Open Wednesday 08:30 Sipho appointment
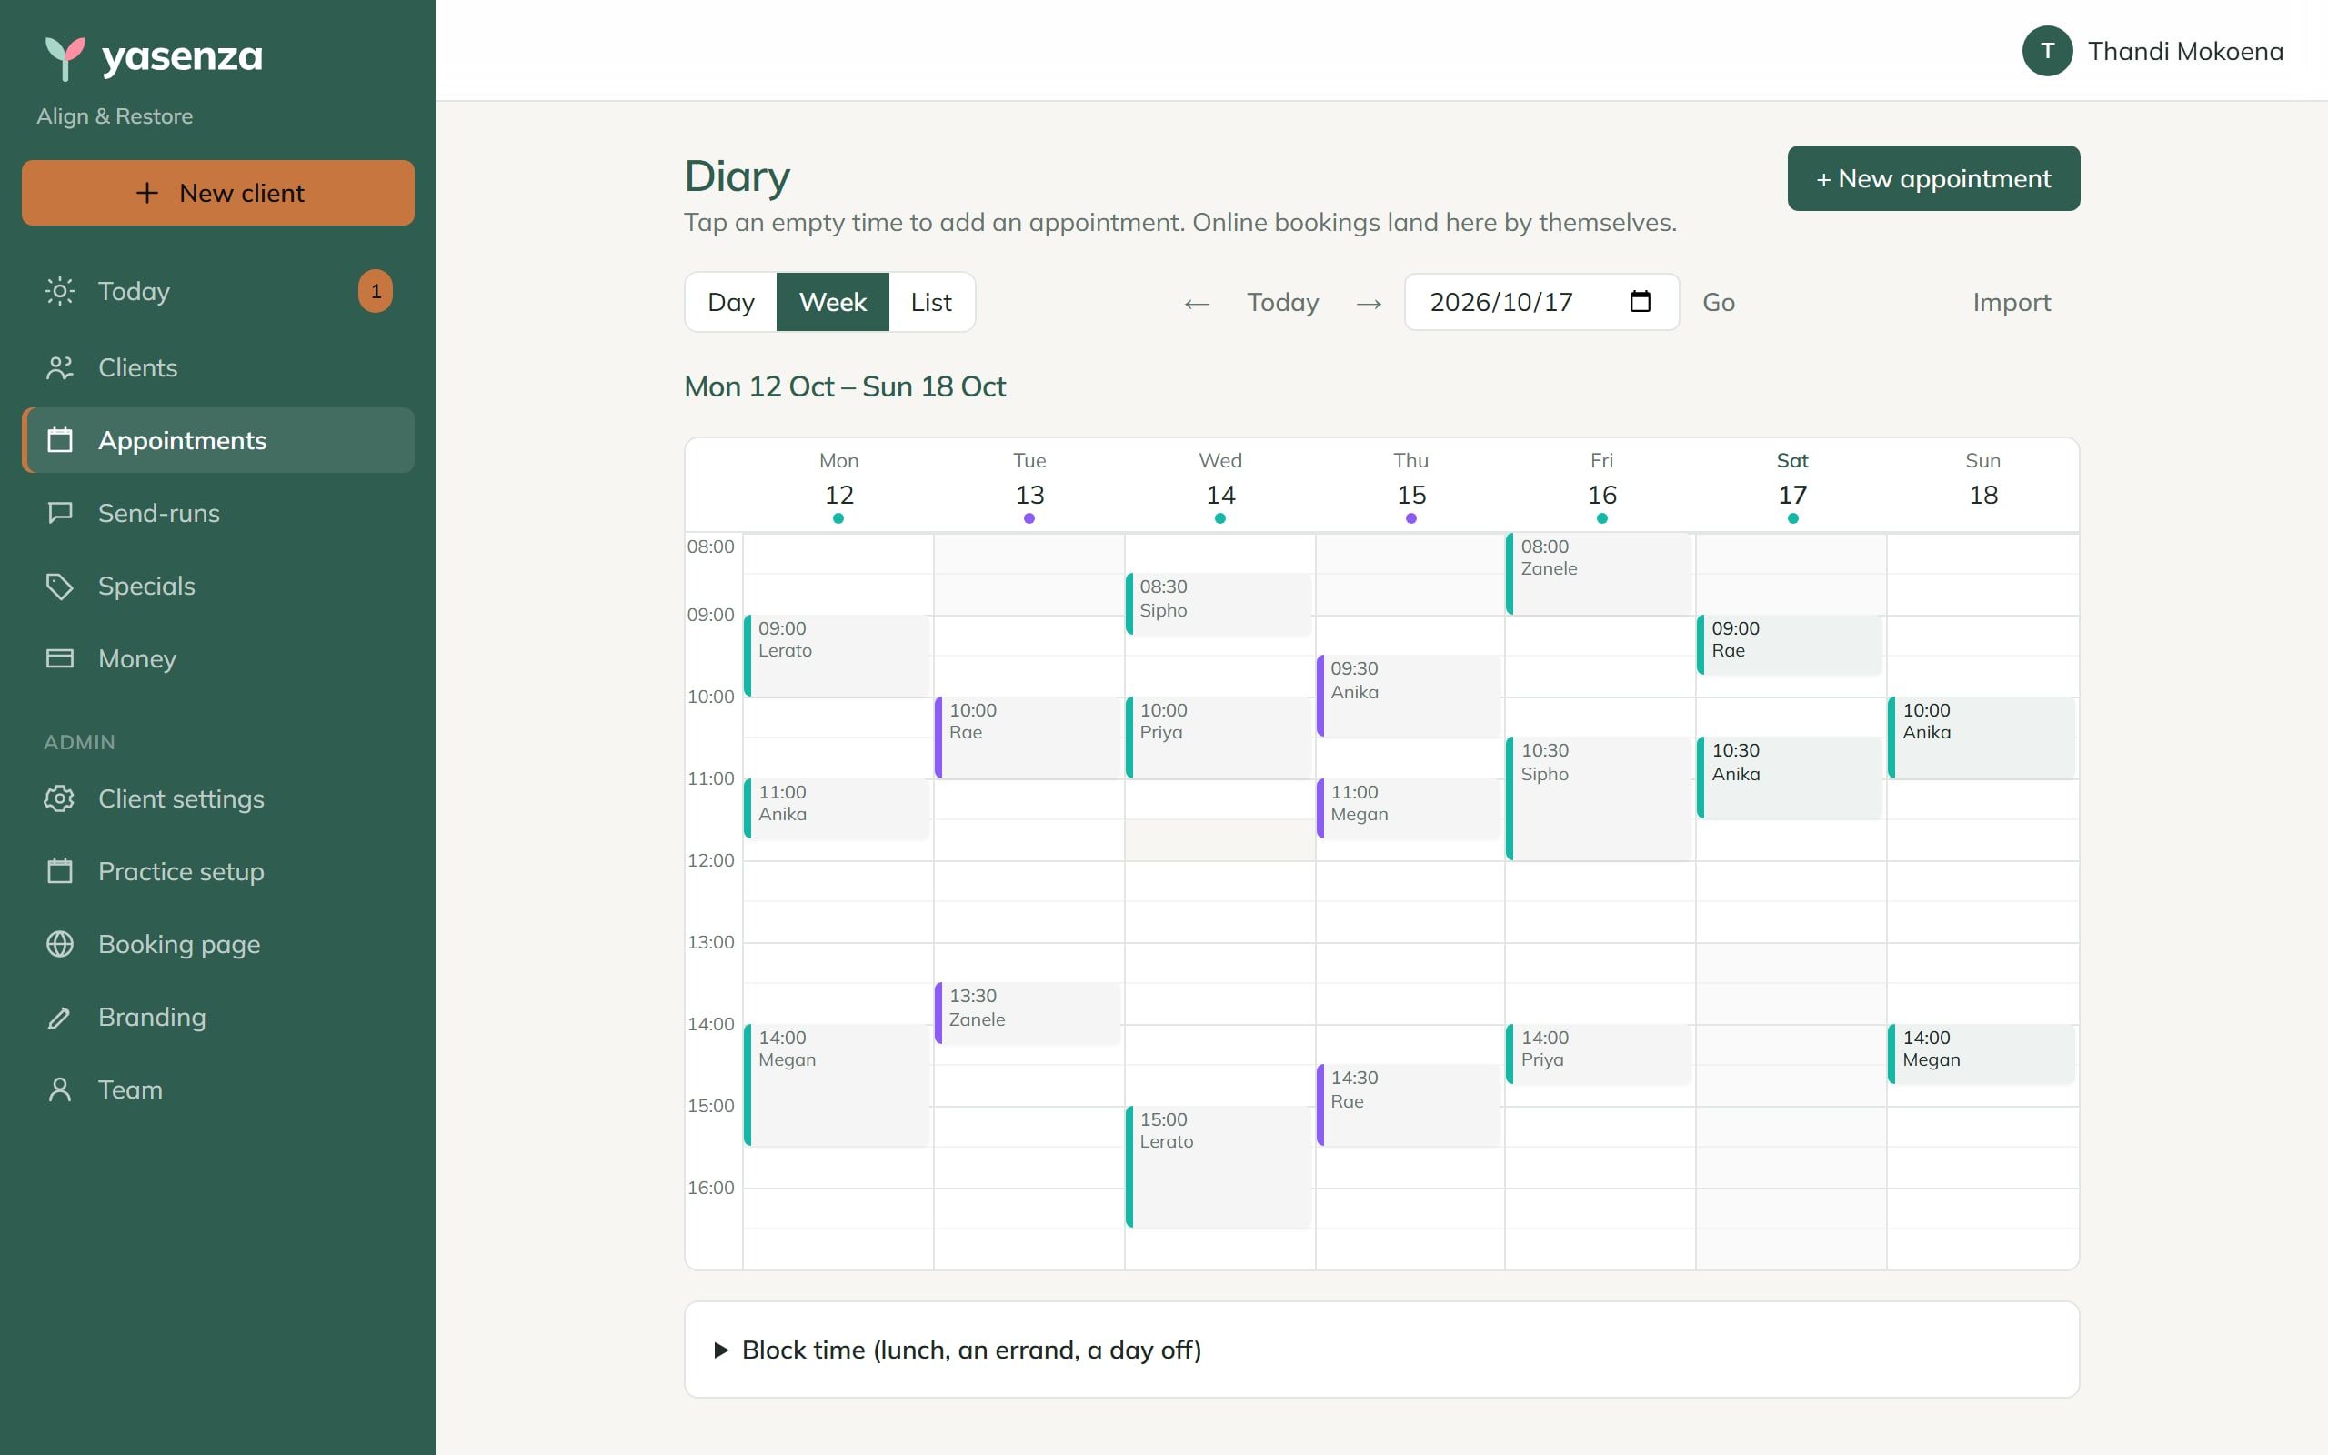The width and height of the screenshot is (2328, 1455). click(1219, 605)
